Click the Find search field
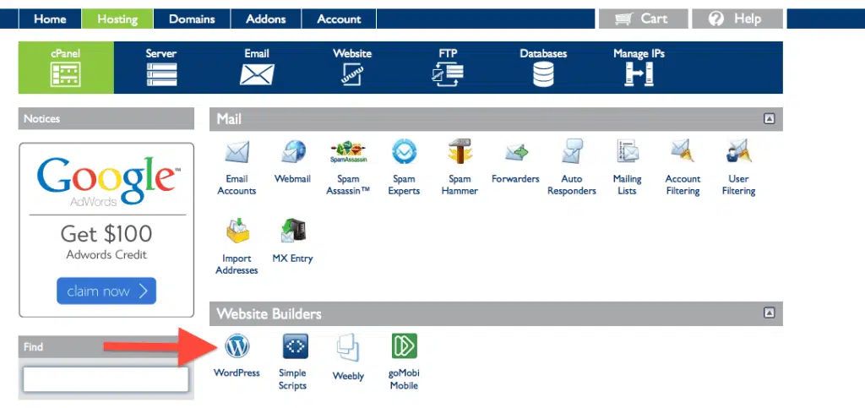865x408 pixels. point(106,379)
